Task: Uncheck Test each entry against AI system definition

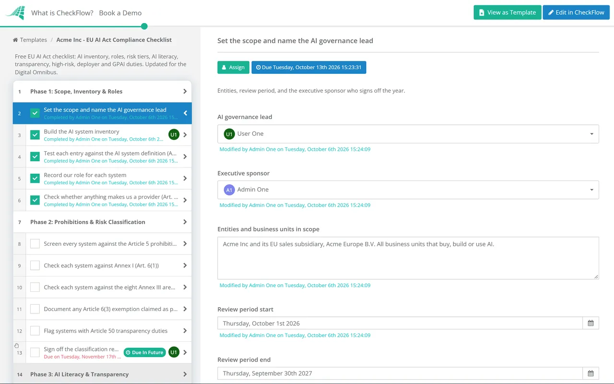Action: click(35, 156)
